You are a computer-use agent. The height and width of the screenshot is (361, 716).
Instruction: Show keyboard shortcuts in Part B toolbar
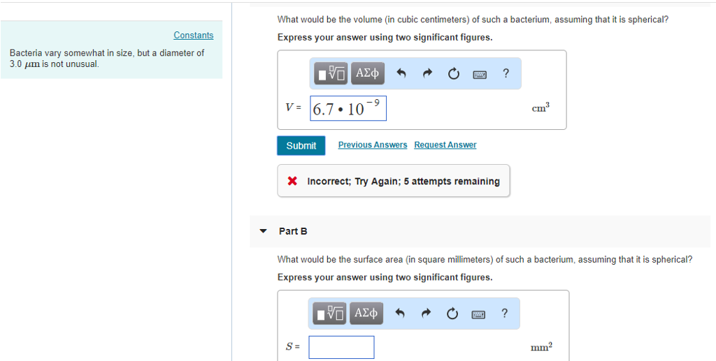pos(479,314)
